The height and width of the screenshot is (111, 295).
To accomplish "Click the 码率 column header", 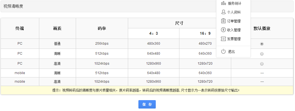I will [102, 28].
